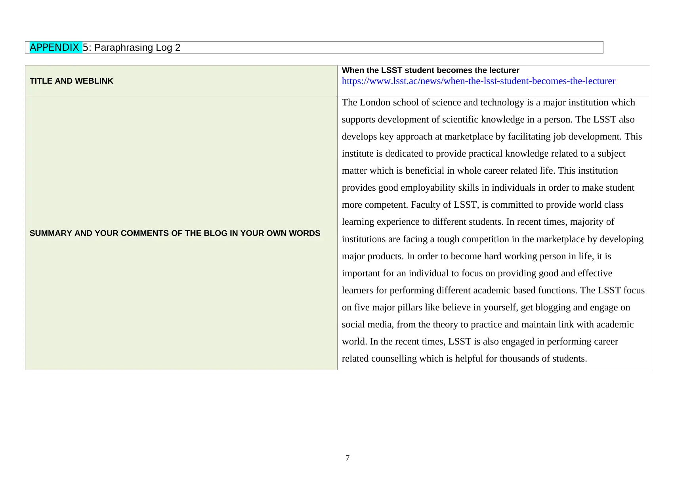Click the title 'When the LSST student becomes the lecturer'
Viewport: 695px width, 492px height.
pos(430,71)
